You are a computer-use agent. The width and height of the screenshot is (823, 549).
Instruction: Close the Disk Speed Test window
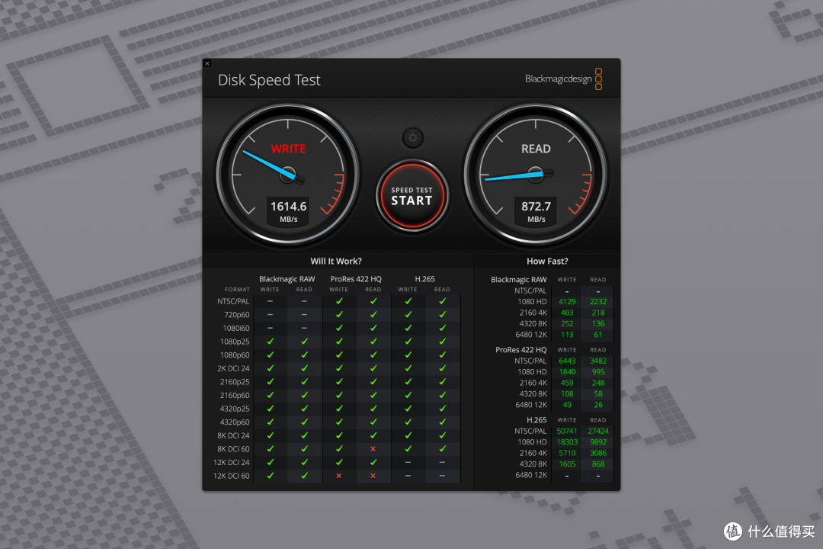[207, 63]
